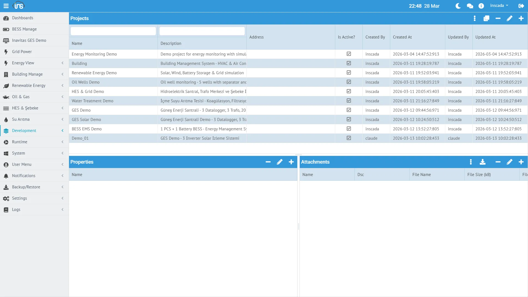Screen dimensions: 528x297
Task: Click the logout icon in header
Action: (521, 6)
